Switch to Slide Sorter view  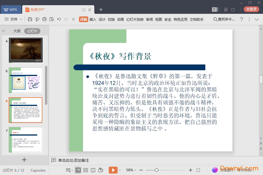click(x=86, y=170)
